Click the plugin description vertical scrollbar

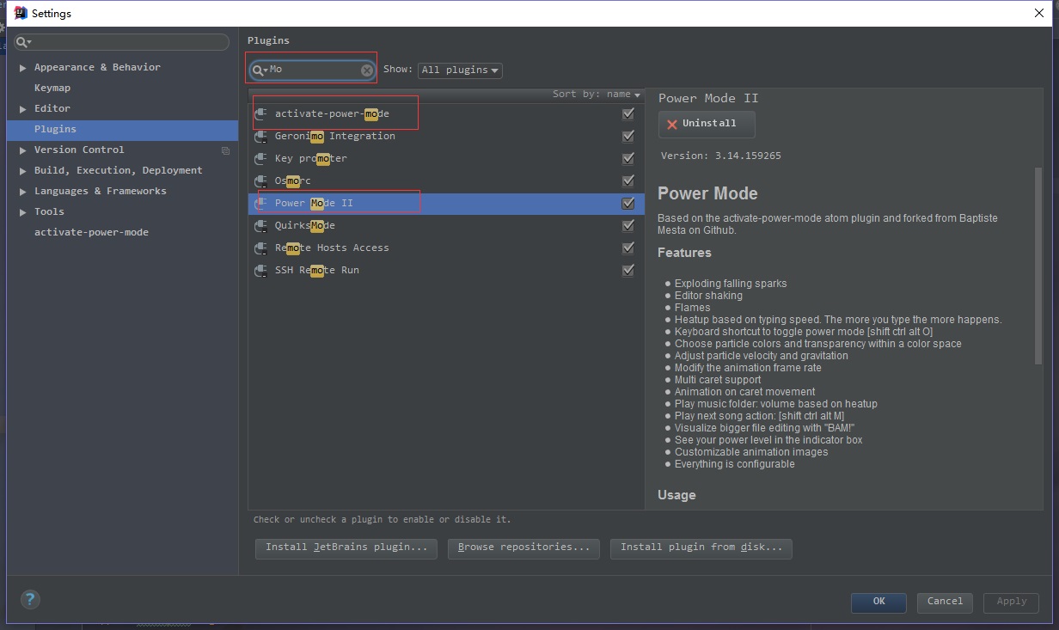coord(1038,266)
